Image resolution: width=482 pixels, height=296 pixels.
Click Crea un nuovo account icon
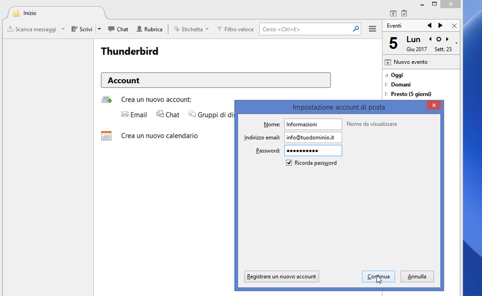(x=106, y=100)
